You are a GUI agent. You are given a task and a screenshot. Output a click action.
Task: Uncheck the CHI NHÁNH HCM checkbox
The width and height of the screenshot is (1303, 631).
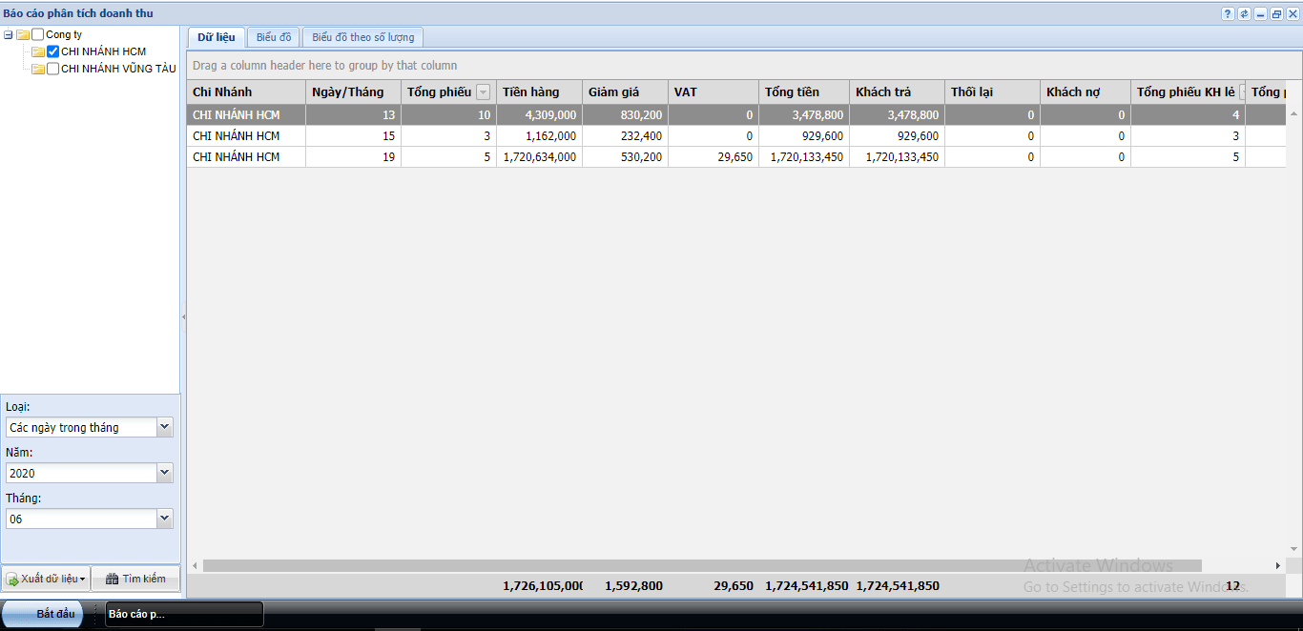coord(53,51)
